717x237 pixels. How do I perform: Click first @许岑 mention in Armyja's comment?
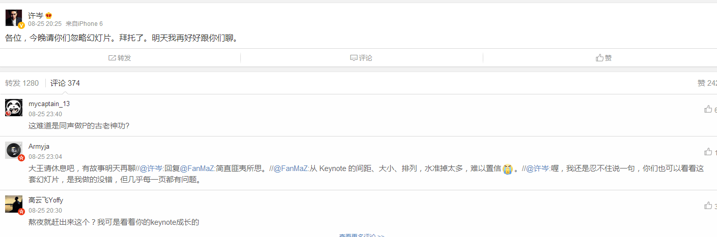point(151,168)
